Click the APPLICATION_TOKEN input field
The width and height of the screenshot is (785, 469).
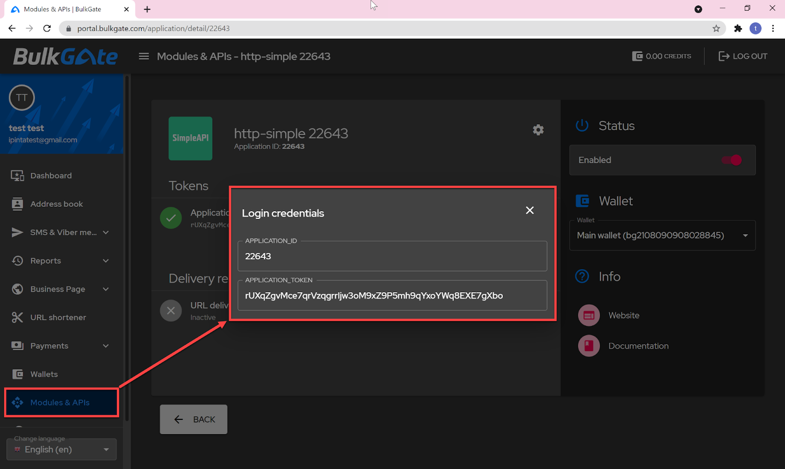[392, 295]
